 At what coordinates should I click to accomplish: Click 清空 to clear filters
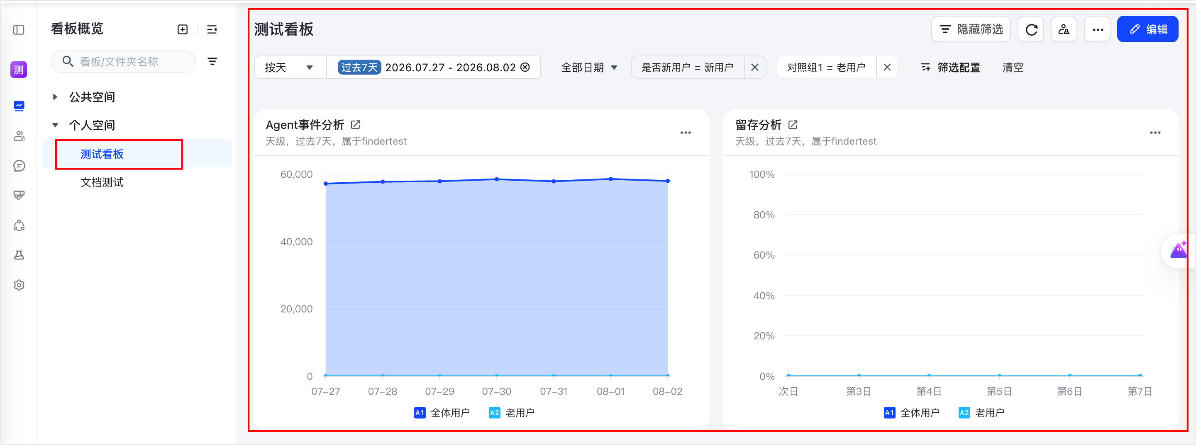1013,67
